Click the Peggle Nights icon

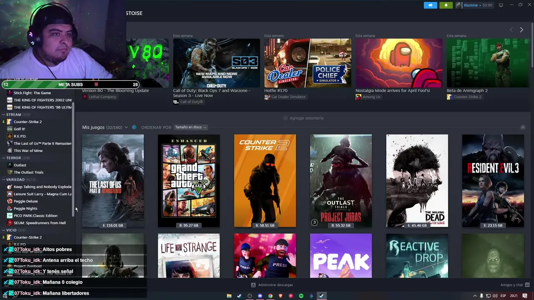(10, 208)
